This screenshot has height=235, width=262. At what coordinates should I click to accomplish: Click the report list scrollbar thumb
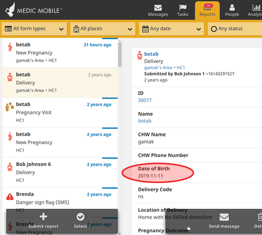(x=120, y=54)
